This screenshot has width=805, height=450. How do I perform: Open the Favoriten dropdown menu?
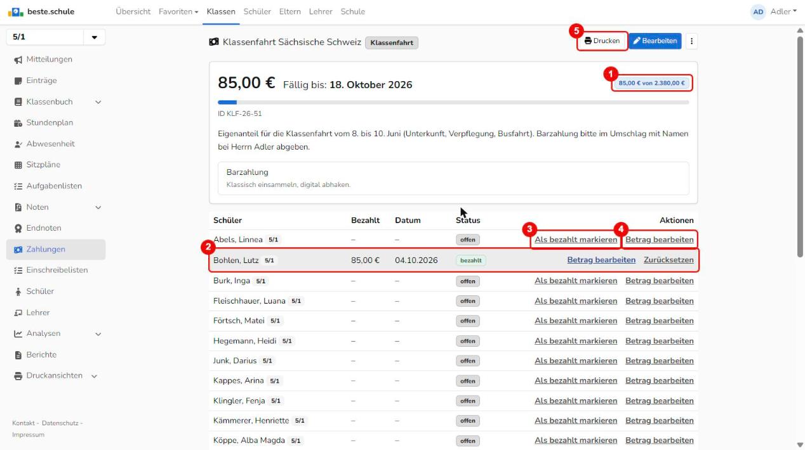(x=178, y=11)
